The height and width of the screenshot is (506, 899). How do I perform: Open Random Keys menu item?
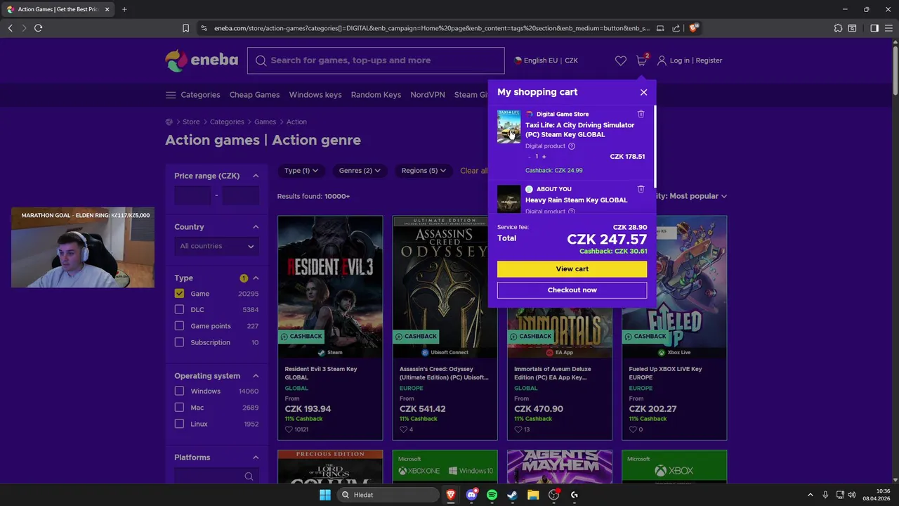(376, 95)
